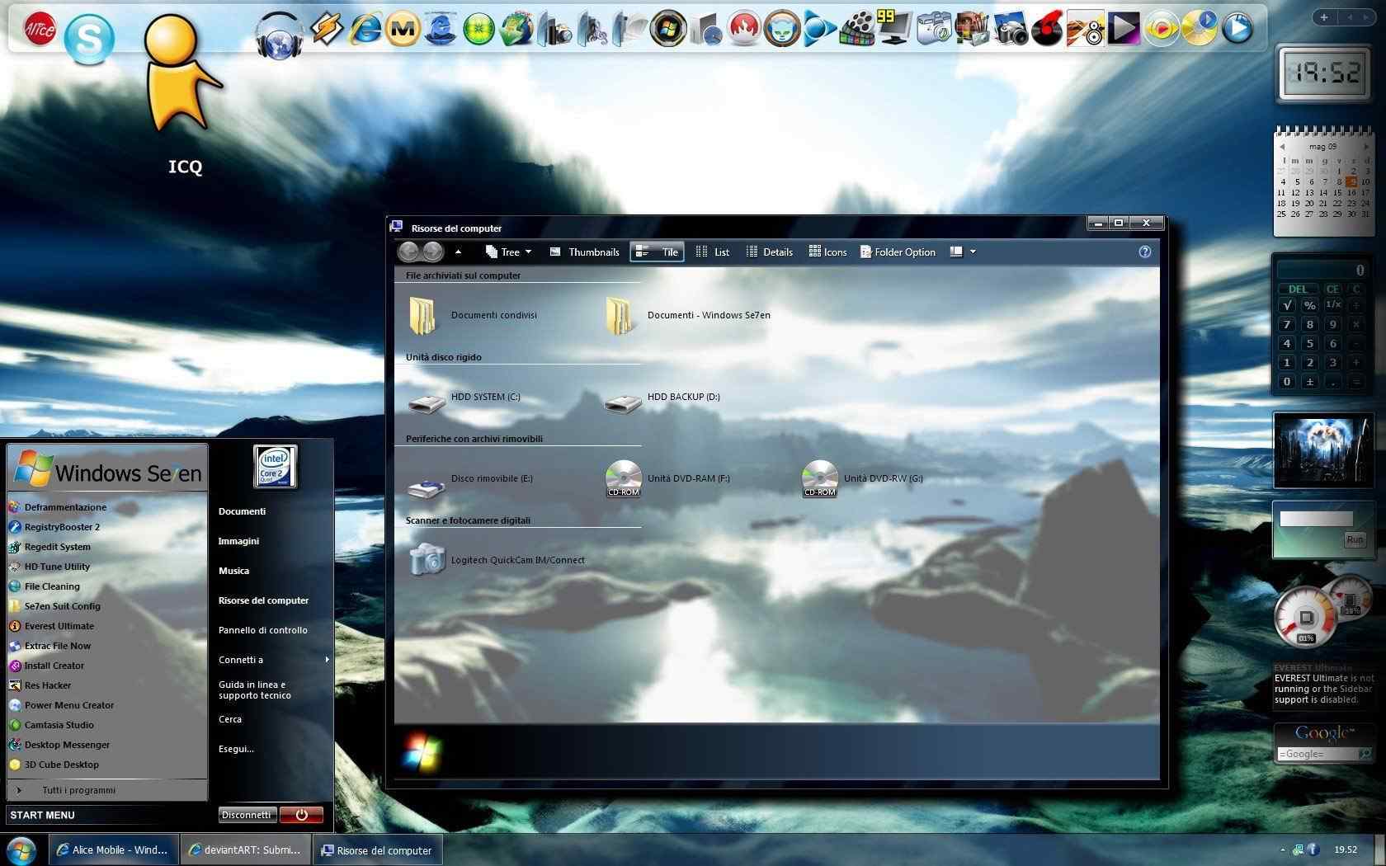The height and width of the screenshot is (866, 1386).
Task: Open the Documenti condivisi folder
Action: pos(473,316)
